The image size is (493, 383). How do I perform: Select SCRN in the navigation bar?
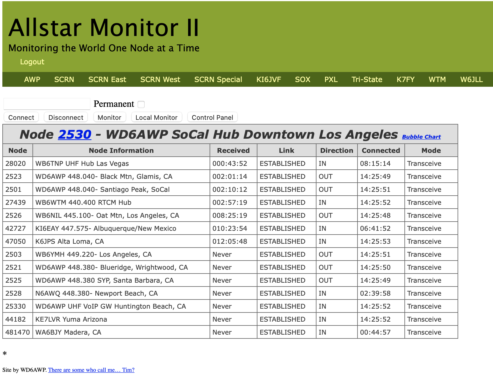(64, 80)
